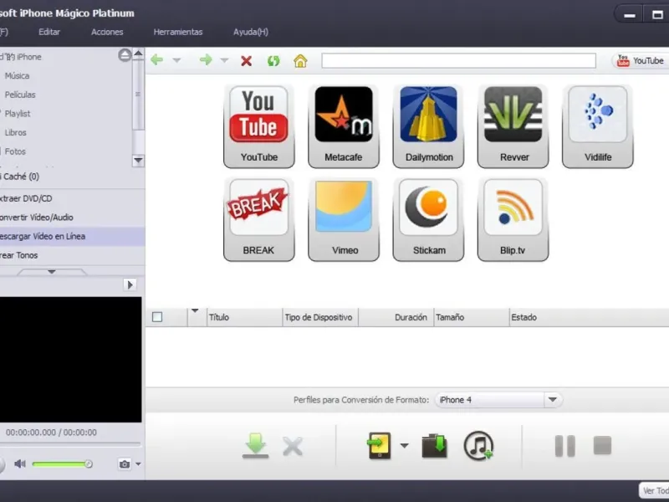Tick the select-all checkbox in list header
The width and height of the screenshot is (669, 502).
157,317
